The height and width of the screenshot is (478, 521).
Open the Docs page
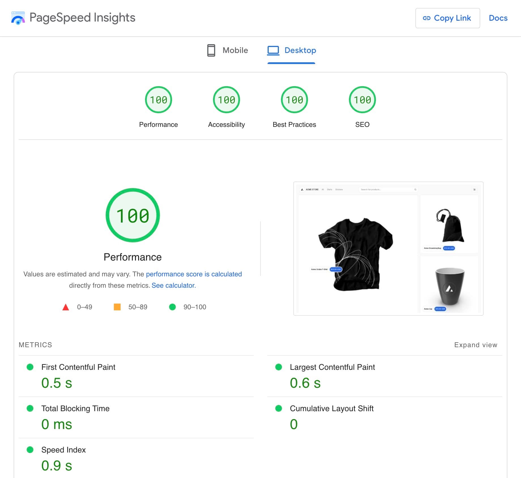pos(498,18)
